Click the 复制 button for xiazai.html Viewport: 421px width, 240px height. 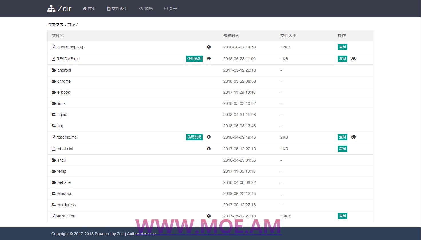342,216
